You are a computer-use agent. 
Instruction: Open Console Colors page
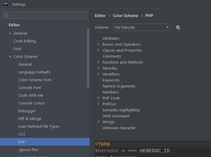(x=31, y=103)
